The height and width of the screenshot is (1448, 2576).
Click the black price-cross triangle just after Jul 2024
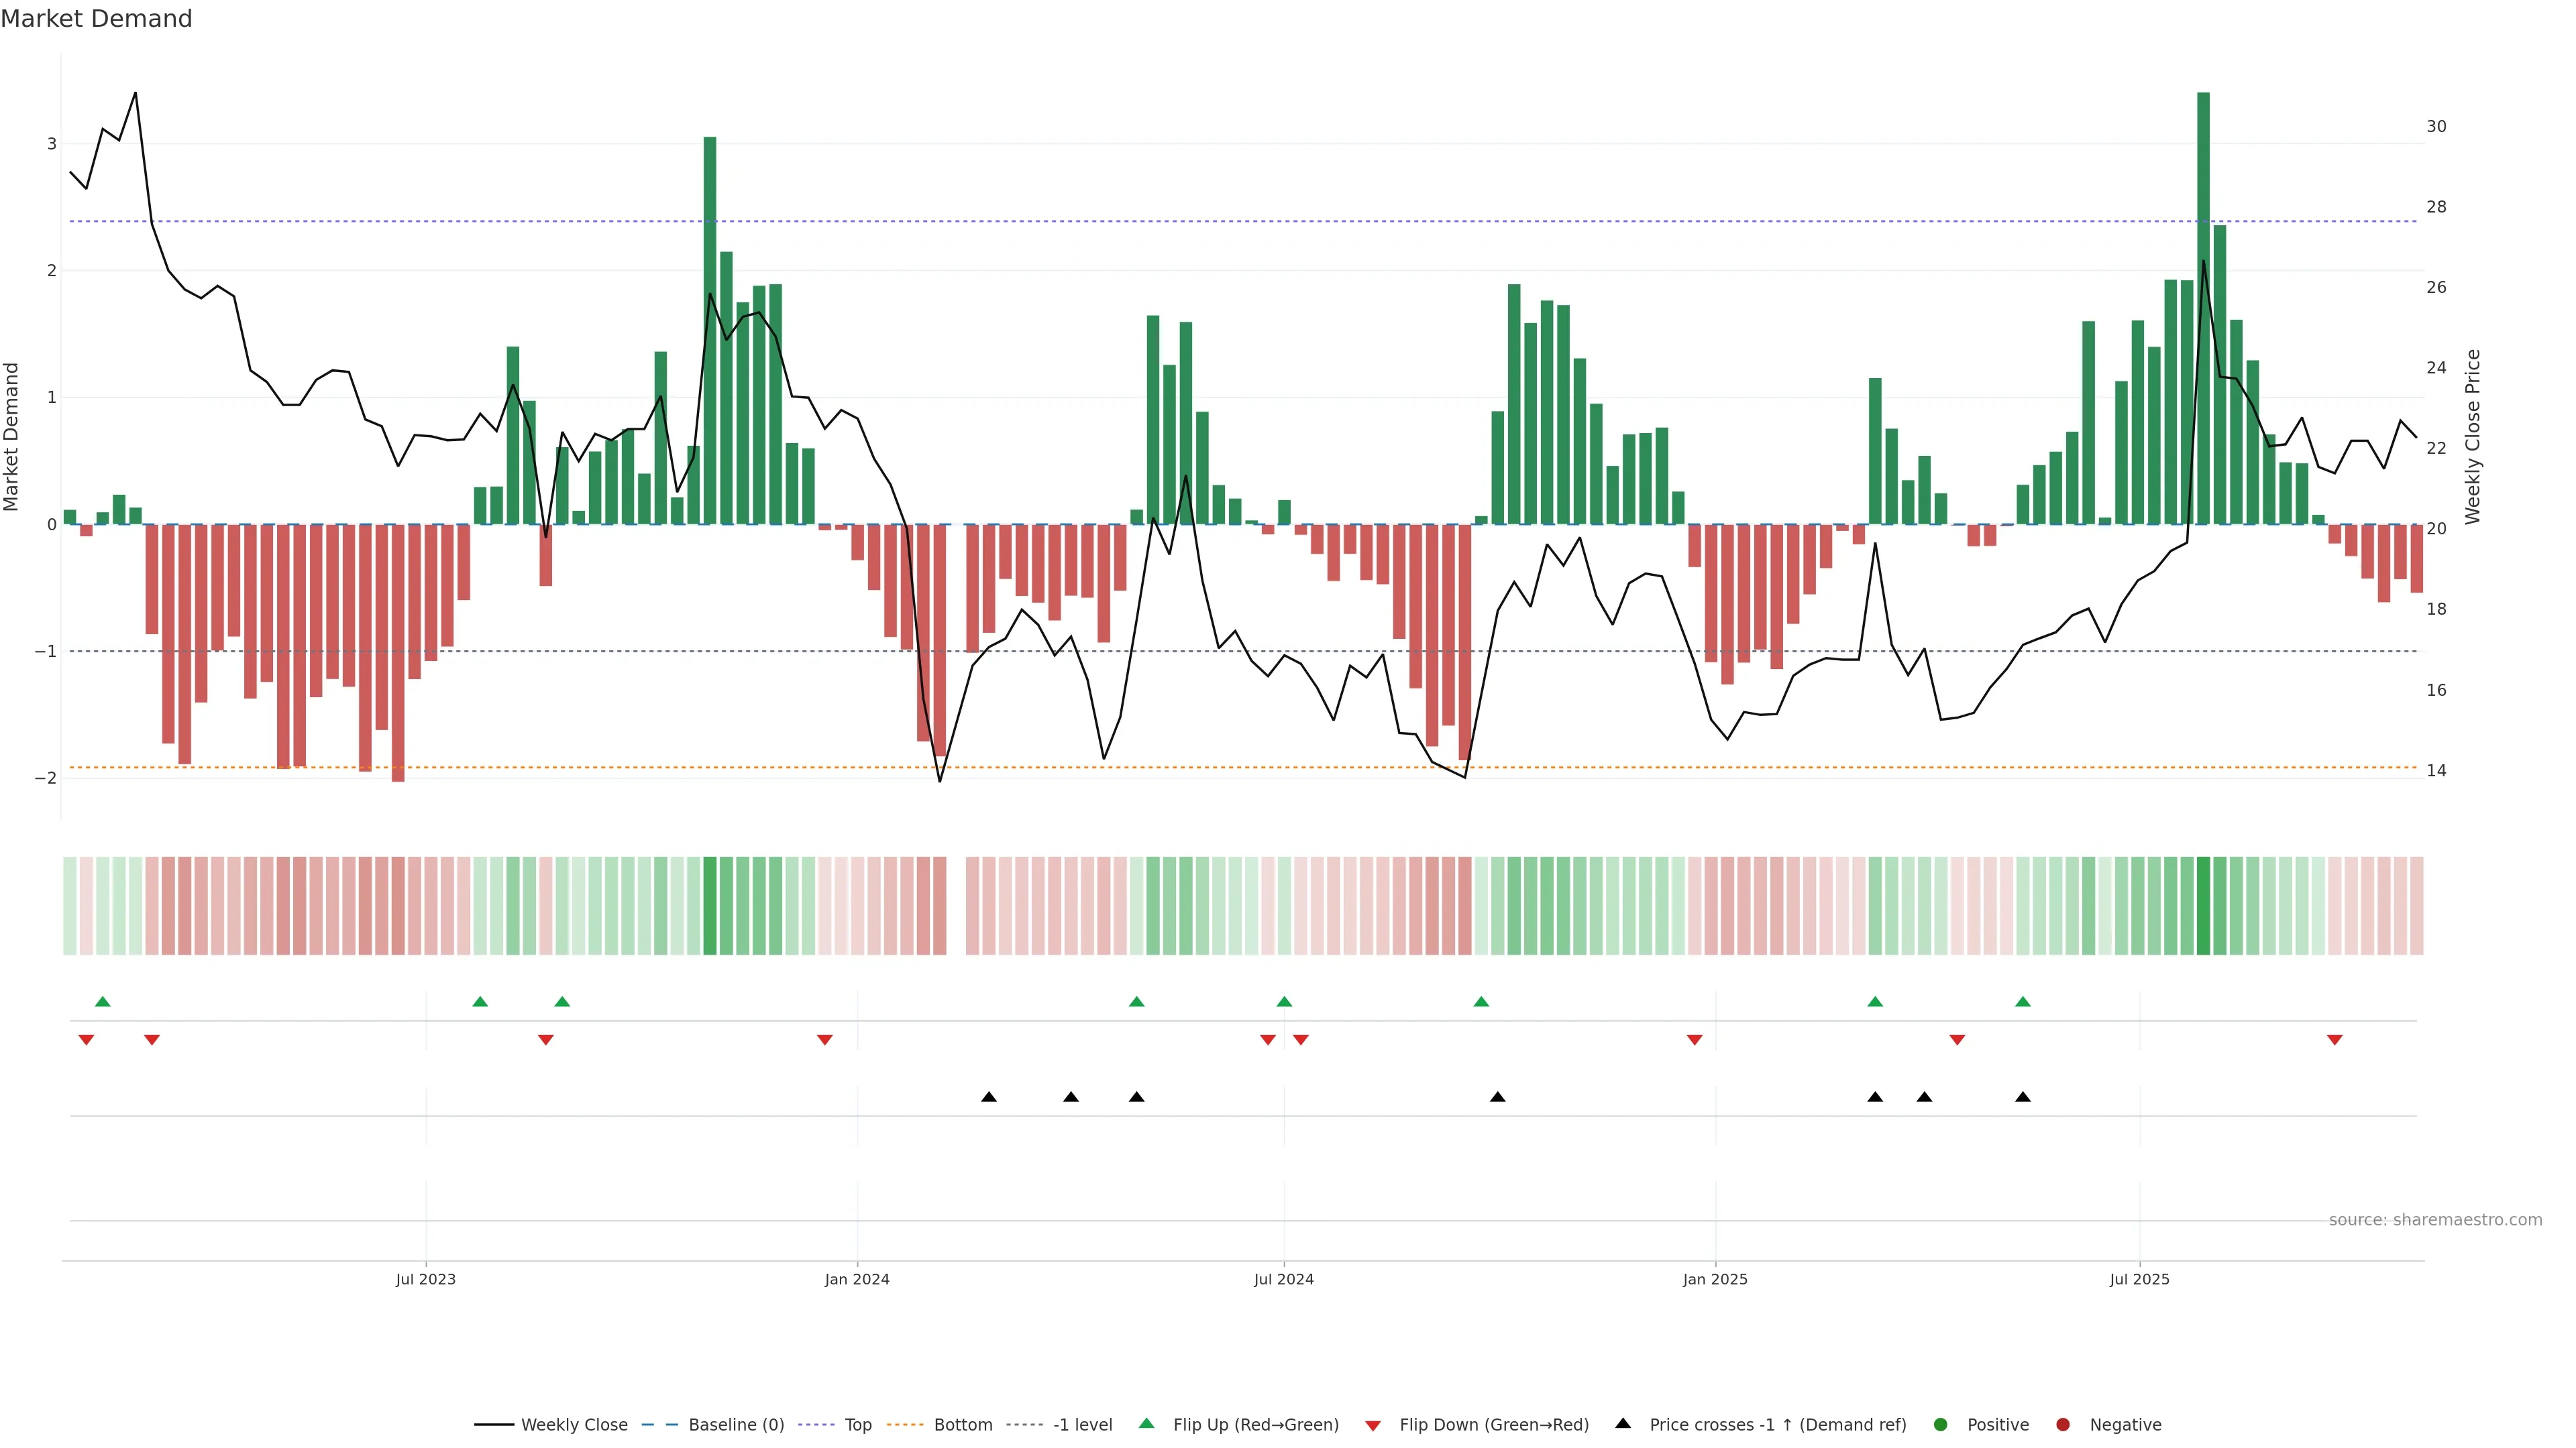click(1497, 1097)
